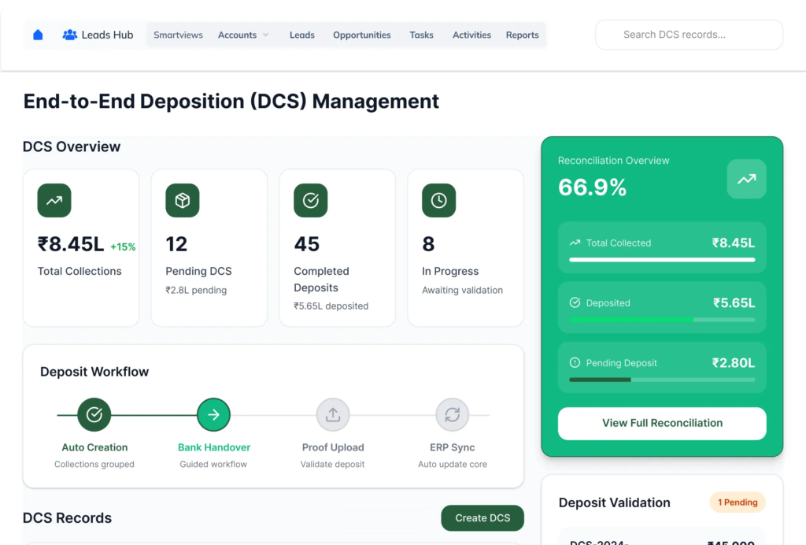806x545 pixels.
Task: Click the +15% growth indicator
Action: [123, 247]
